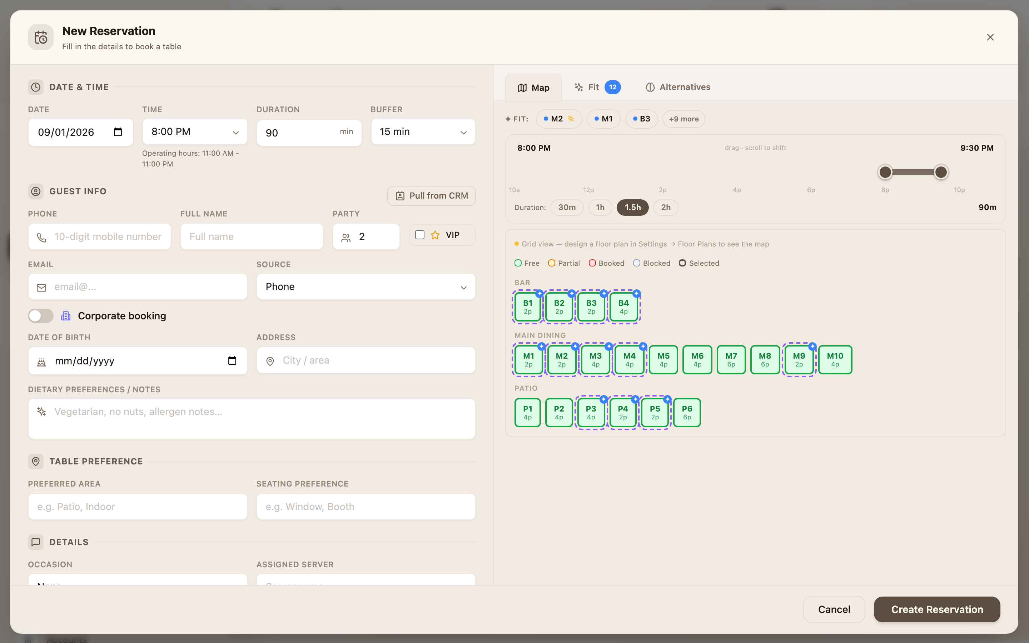The width and height of the screenshot is (1029, 643).
Task: Open the date of birth calendar picker
Action: (x=232, y=361)
